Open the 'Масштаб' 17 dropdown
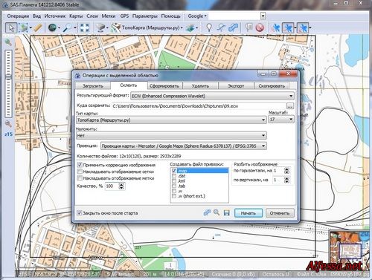This screenshot has height=280, width=372. [281, 120]
